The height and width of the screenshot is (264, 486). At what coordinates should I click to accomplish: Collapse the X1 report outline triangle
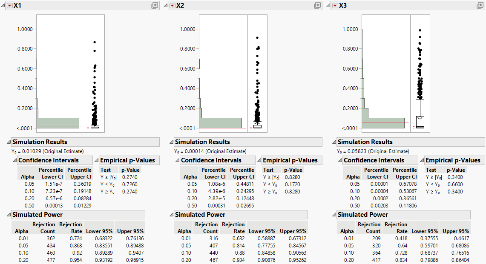tap(3, 6)
